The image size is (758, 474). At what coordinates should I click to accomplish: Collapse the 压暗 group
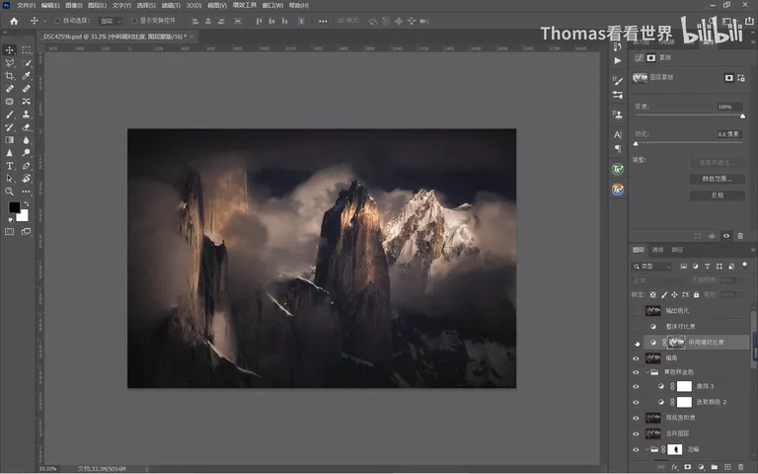pos(647,449)
